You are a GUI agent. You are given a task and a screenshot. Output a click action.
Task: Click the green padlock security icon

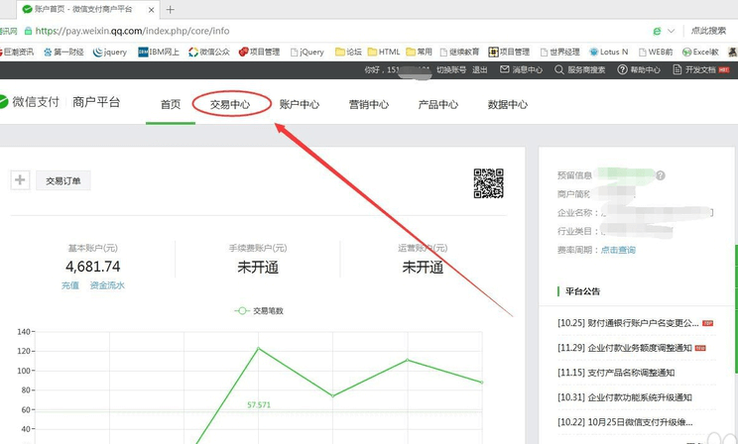[28, 31]
